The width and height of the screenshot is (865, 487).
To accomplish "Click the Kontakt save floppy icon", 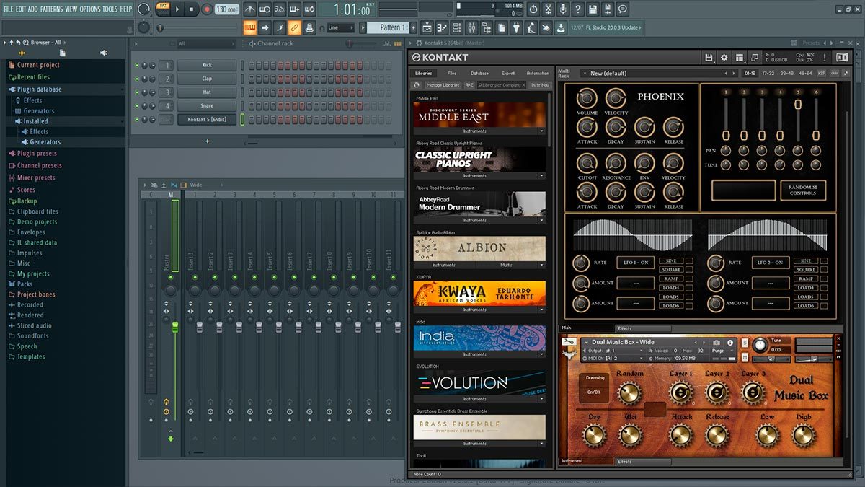I will pyautogui.click(x=709, y=57).
